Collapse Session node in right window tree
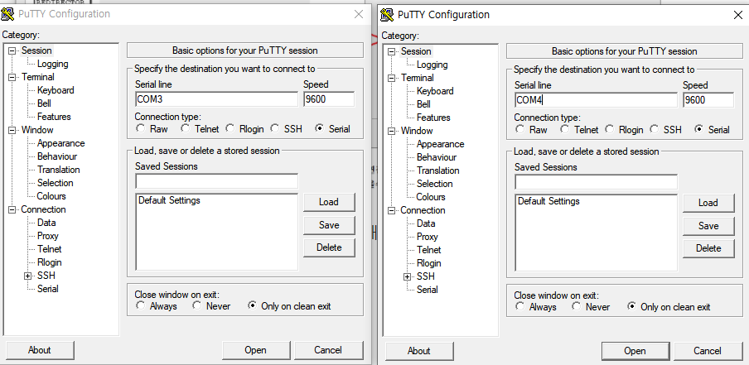The height and width of the screenshot is (365, 749). point(391,51)
